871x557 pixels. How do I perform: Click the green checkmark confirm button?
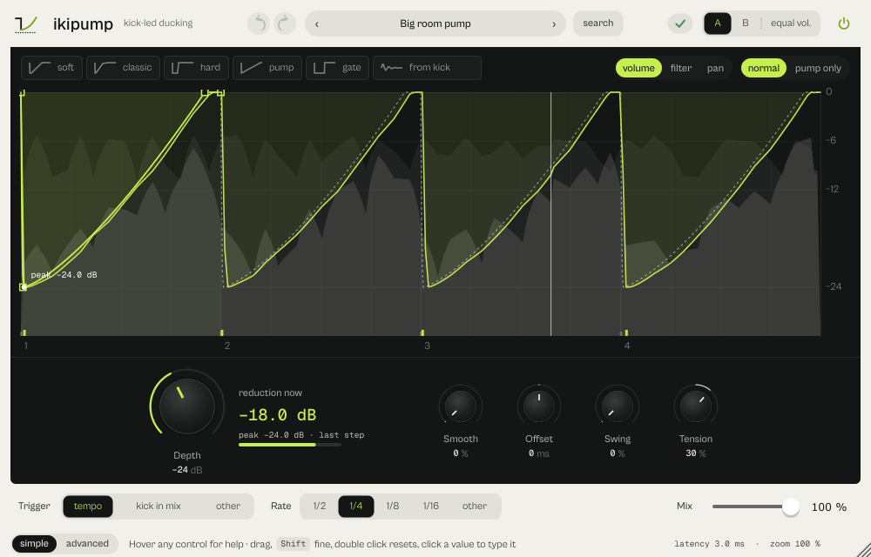click(x=680, y=23)
